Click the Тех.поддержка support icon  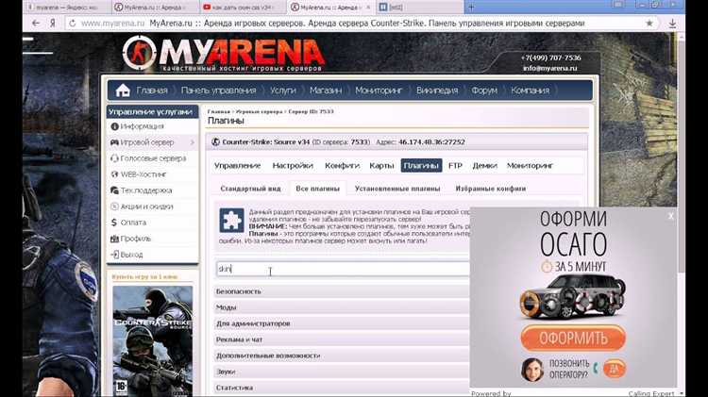[x=114, y=190]
